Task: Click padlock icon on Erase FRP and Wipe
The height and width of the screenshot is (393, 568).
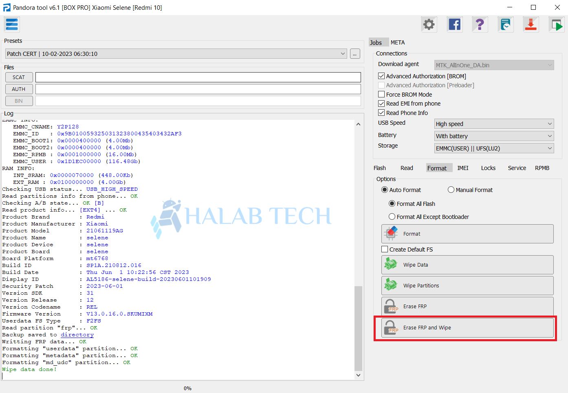Action: (391, 327)
